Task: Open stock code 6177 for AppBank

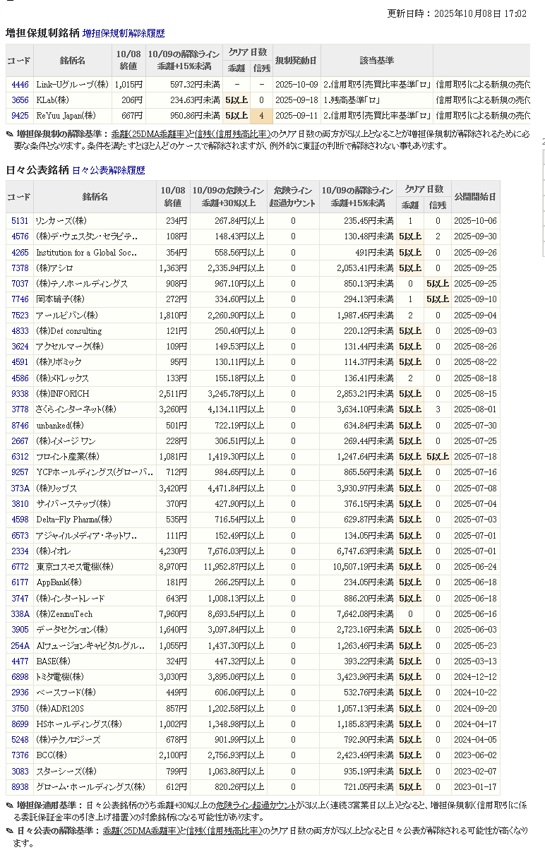Action: point(20,582)
